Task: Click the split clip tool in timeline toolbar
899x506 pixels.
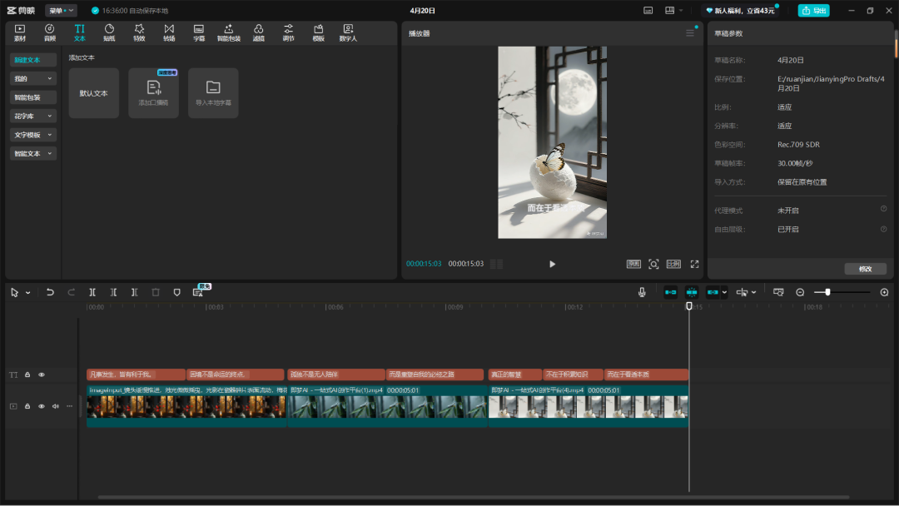Action: click(x=92, y=292)
